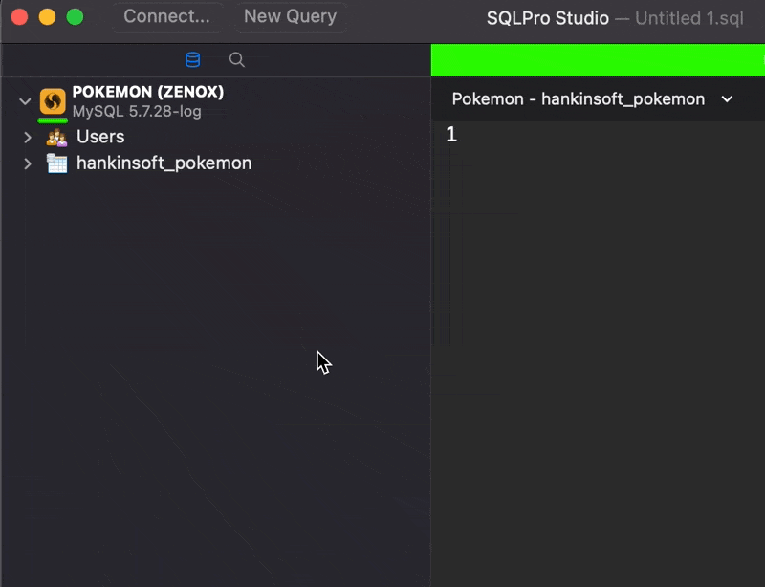
Task: Open the search icon in the sidebar
Action: click(236, 59)
